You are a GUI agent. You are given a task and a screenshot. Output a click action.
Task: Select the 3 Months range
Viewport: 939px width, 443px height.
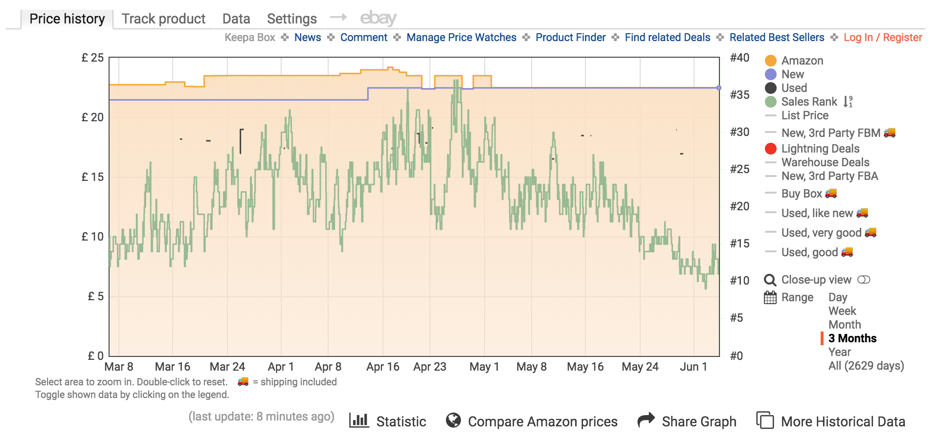coord(852,338)
